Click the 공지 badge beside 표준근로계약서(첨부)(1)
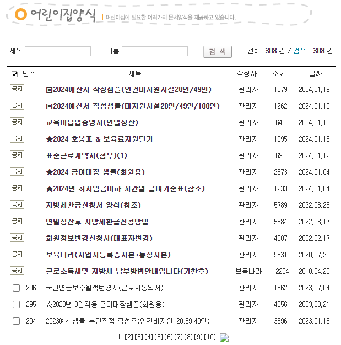This screenshot has width=341, height=345. click(x=17, y=155)
